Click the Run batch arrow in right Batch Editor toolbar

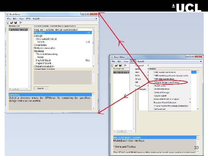(x=125, y=65)
